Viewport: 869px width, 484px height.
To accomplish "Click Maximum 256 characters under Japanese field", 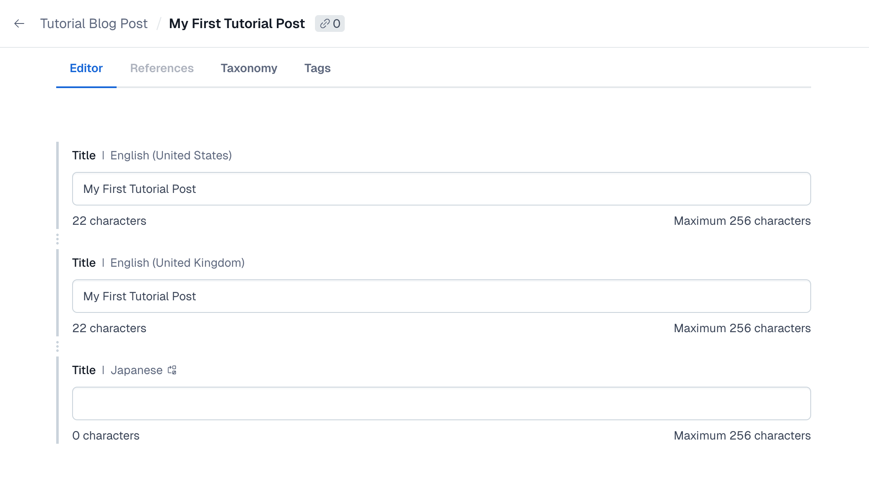I will (x=742, y=436).
